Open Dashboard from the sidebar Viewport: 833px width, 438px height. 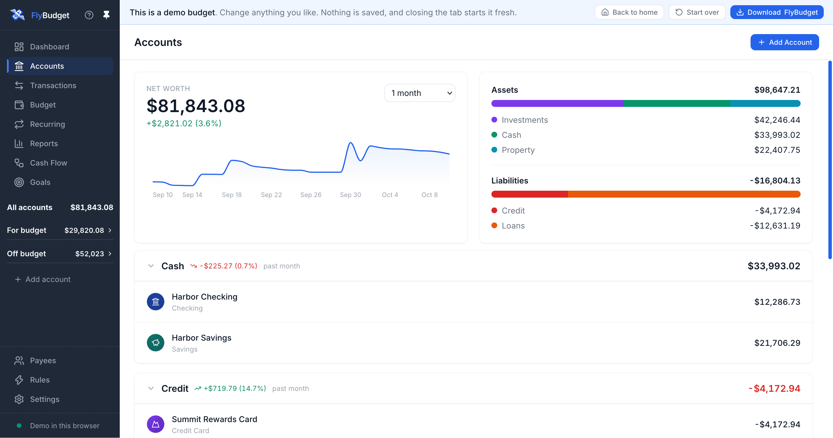tap(60, 47)
